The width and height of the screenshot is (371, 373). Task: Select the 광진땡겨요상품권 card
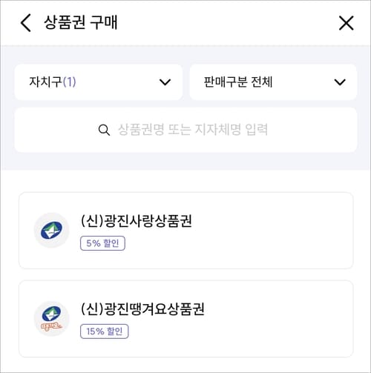point(186,319)
